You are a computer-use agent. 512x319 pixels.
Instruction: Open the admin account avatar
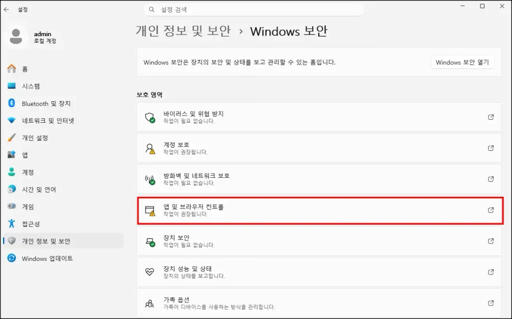pos(15,37)
